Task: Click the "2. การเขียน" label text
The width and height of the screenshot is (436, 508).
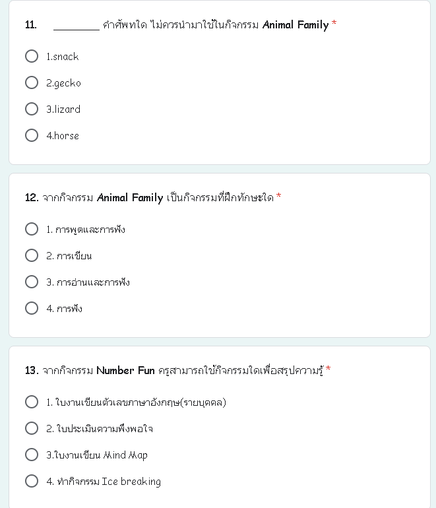Action: pos(69,257)
